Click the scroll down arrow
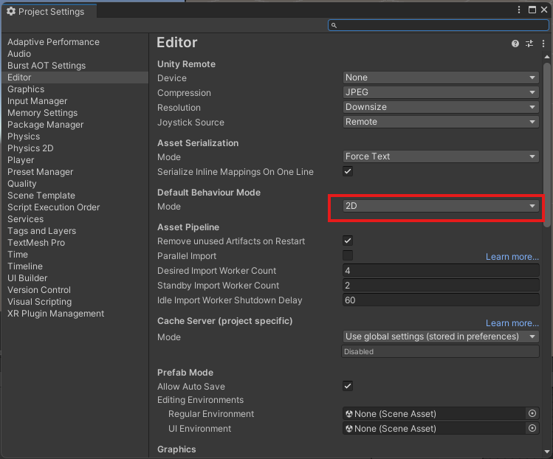 (x=546, y=451)
